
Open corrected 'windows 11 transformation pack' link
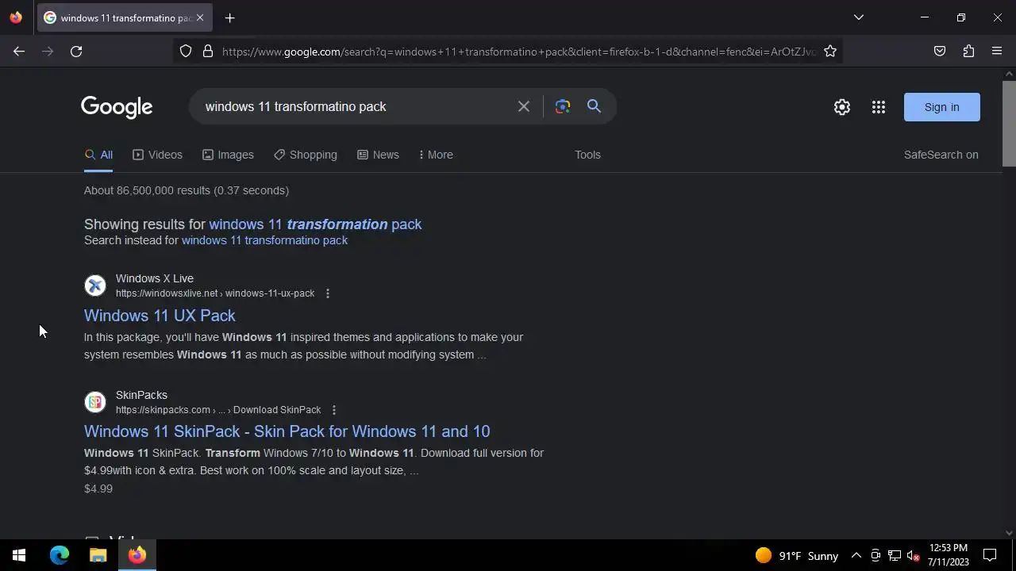315,224
